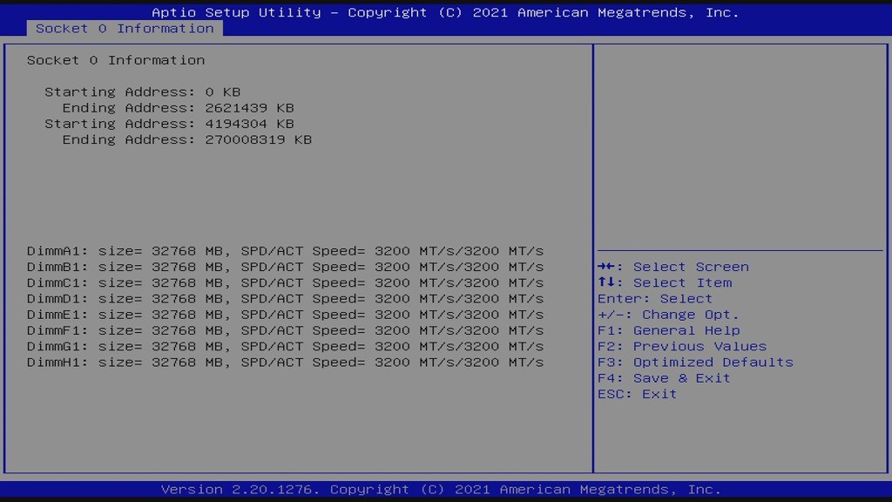This screenshot has height=502, width=892.
Task: Click the Aptio Setup Utility title text
Action: point(445,12)
